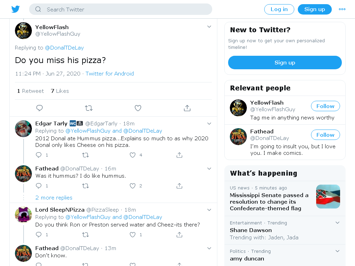This screenshot has height=266, width=355.
Task: Open the three-dot more menu in header
Action: (342, 9)
